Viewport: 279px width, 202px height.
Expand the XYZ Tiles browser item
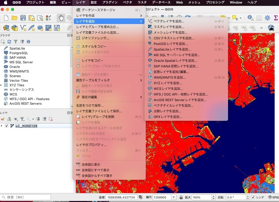click(x=1, y=85)
